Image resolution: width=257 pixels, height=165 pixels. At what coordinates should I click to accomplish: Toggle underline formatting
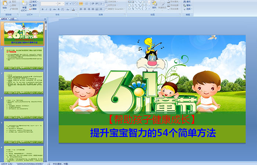[x=50, y=9]
